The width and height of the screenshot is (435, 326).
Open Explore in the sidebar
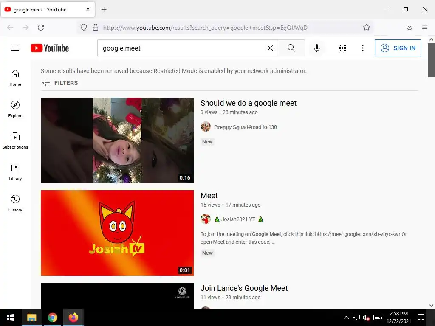tap(15, 109)
